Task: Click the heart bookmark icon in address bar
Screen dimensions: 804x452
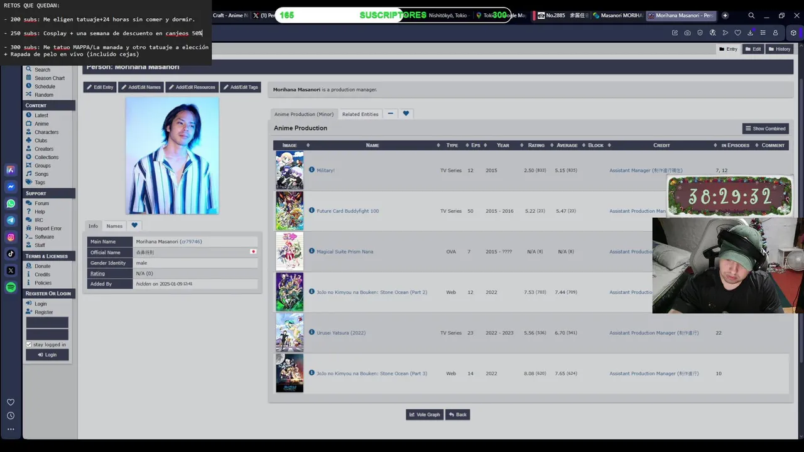Action: (x=737, y=33)
